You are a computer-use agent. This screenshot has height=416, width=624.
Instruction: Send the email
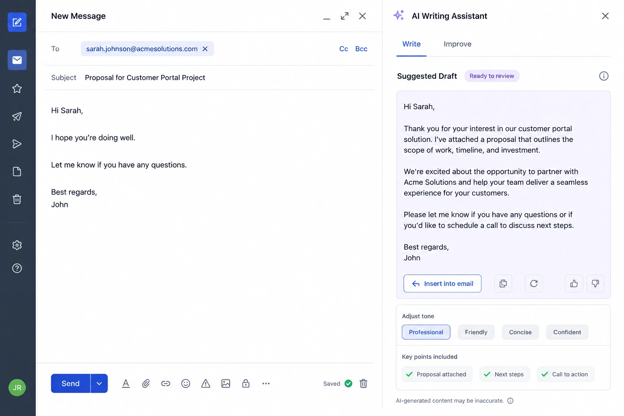click(71, 383)
